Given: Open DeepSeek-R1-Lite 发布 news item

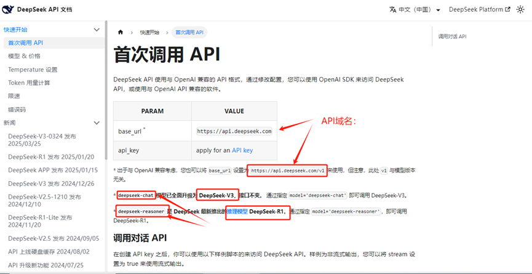Looking at the screenshot, I should [x=40, y=220].
